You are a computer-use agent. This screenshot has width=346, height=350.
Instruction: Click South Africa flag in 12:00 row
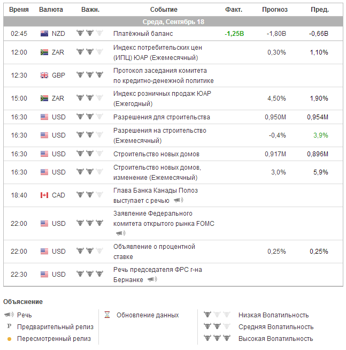(45, 52)
